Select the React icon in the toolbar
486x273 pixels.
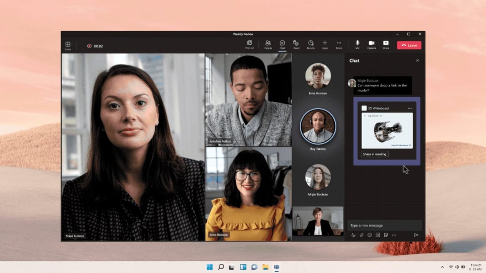point(296,44)
